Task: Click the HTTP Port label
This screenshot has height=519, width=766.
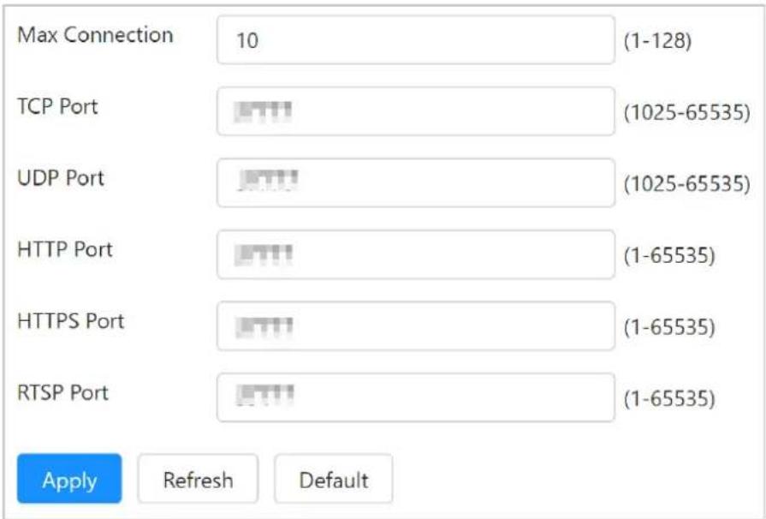Action: tap(65, 249)
